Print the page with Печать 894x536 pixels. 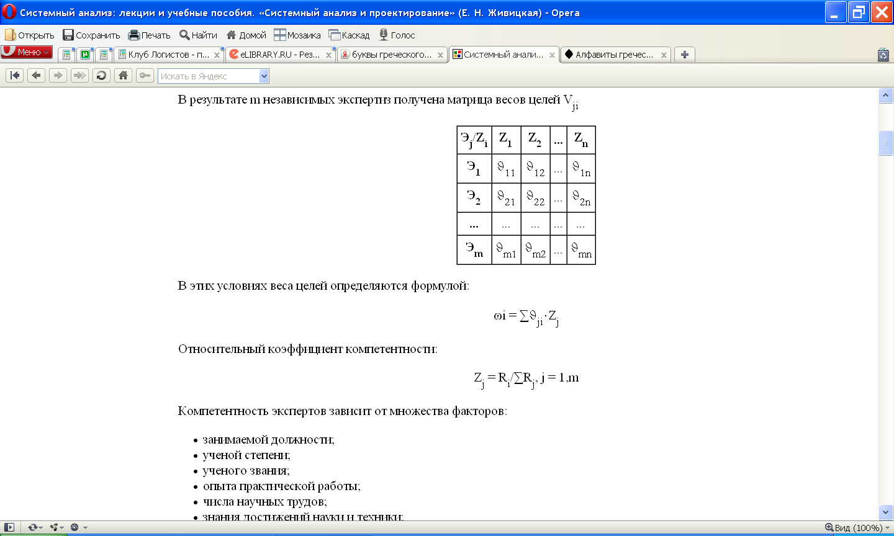(149, 35)
